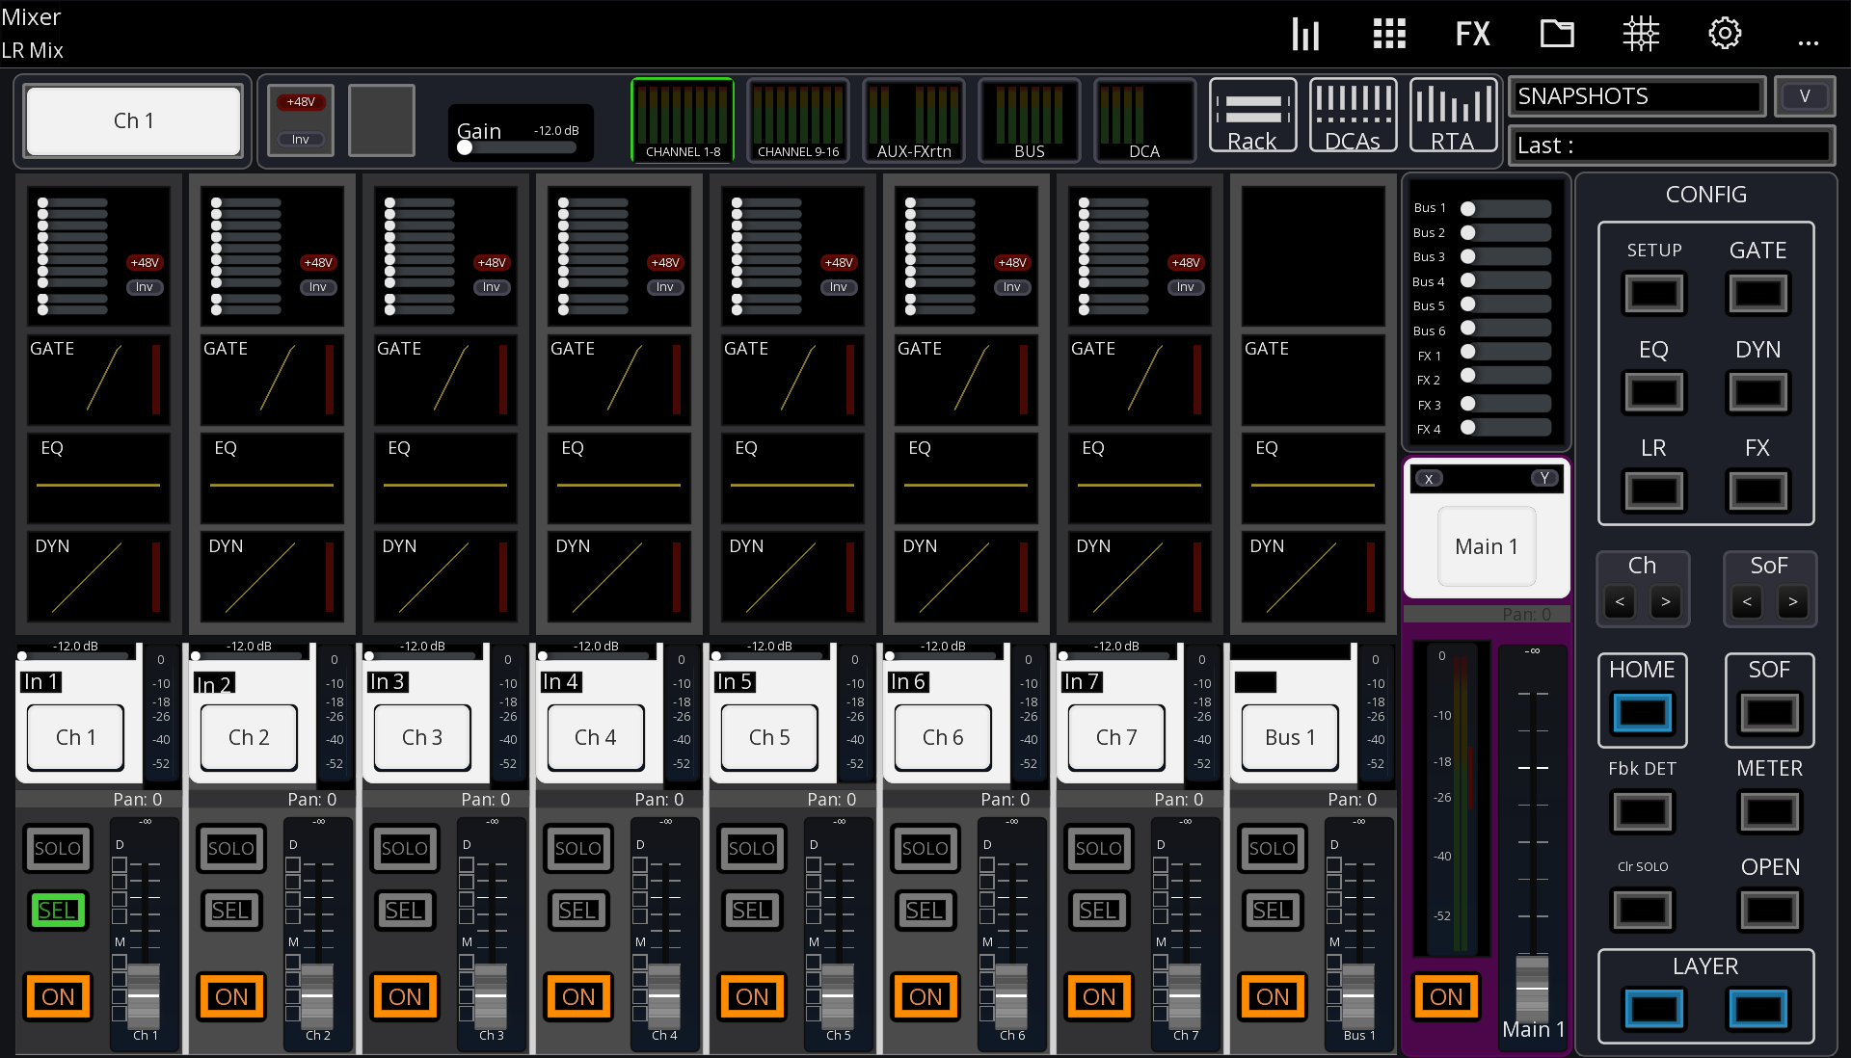This screenshot has width=1851, height=1058.
Task: Switch to CHANNEL 9-16 layer tab
Action: tap(798, 119)
